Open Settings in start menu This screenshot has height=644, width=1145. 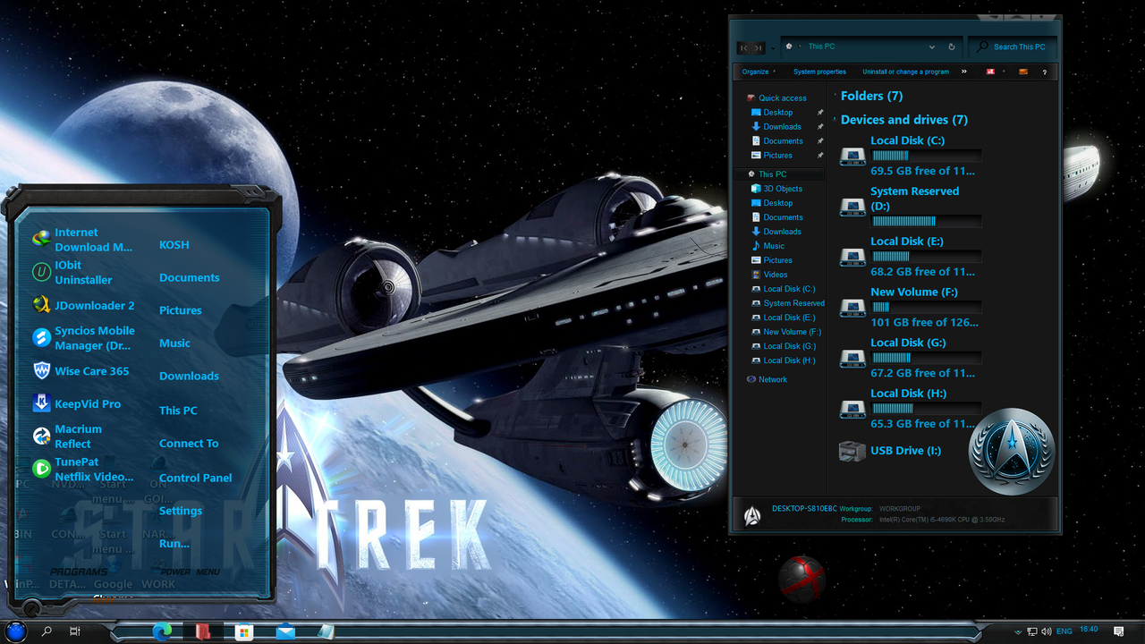pyautogui.click(x=181, y=511)
